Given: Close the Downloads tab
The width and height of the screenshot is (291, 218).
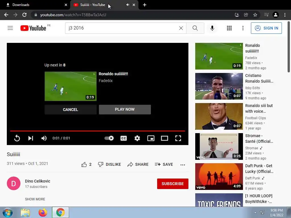Looking at the screenshot, I should tap(66, 5).
